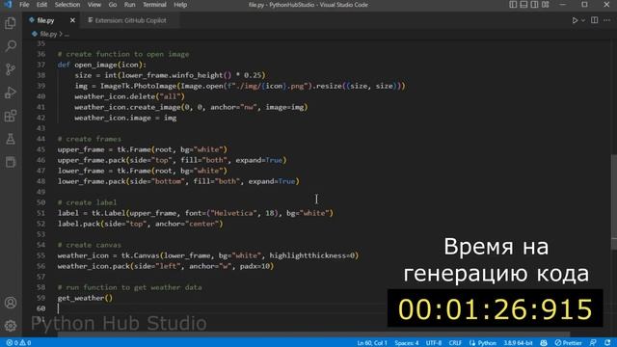Open the database-like sidebar icon below flask
Screen dimensions: 617x347
11,162
